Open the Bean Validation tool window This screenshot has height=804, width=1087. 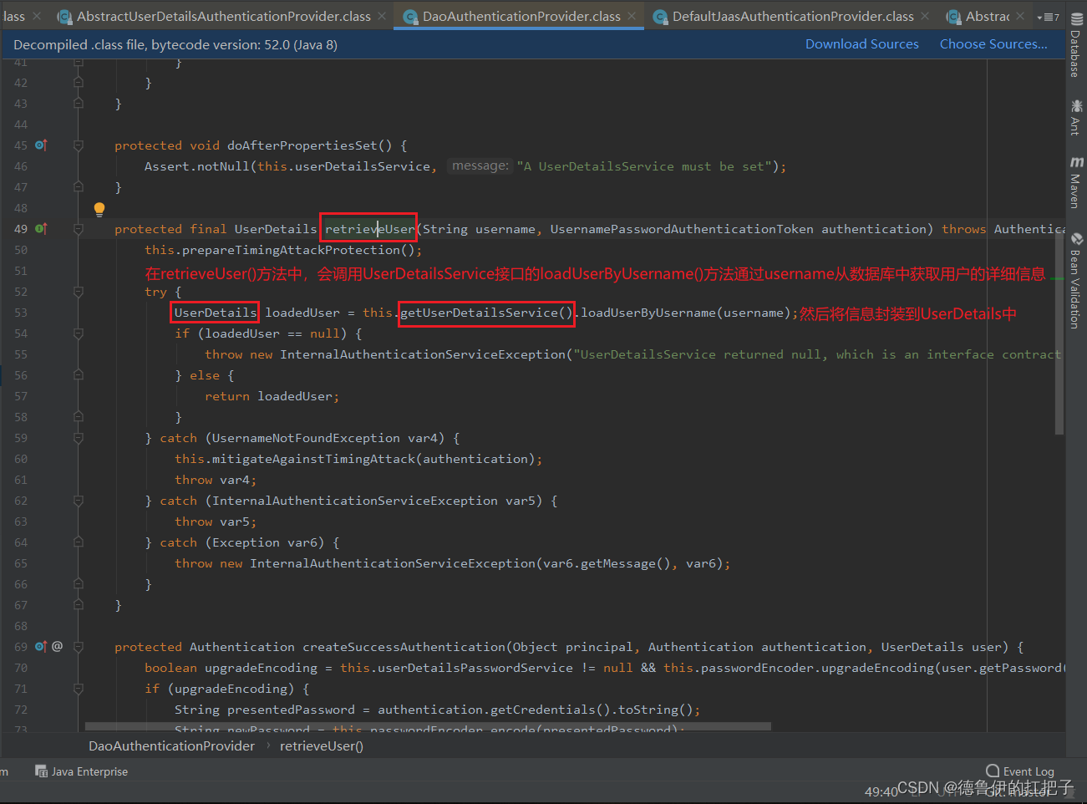(1076, 280)
